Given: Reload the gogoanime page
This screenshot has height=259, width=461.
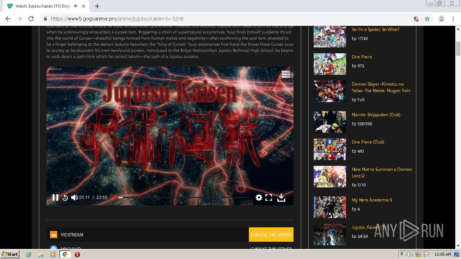Looking at the screenshot, I should click(x=31, y=19).
